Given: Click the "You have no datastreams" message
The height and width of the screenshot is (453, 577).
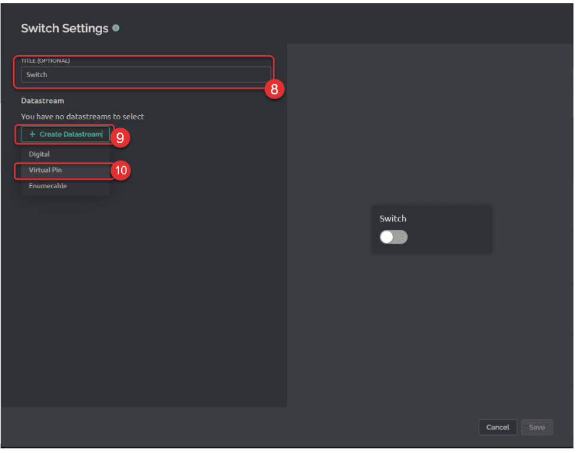Looking at the screenshot, I should [x=82, y=116].
